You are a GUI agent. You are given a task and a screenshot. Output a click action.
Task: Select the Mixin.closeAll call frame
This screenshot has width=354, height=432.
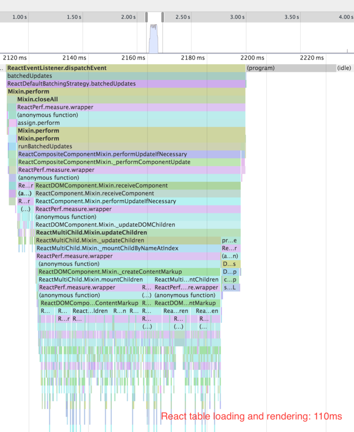[131, 99]
